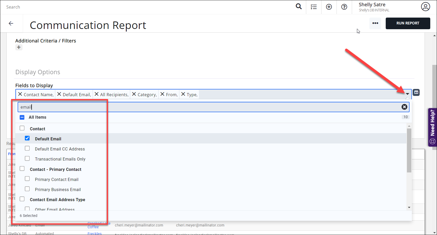Viewport: 437px width, 235px height.
Task: Check the Default Email CC Address checkbox
Action: pyautogui.click(x=27, y=148)
